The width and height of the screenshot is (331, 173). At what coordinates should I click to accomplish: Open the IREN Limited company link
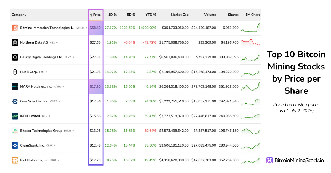pyautogui.click(x=30, y=116)
